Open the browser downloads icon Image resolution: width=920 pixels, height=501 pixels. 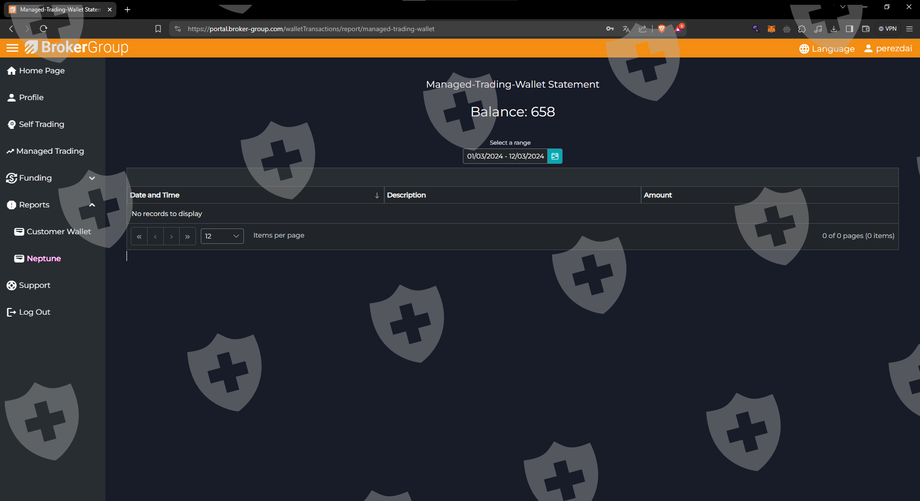coord(834,29)
